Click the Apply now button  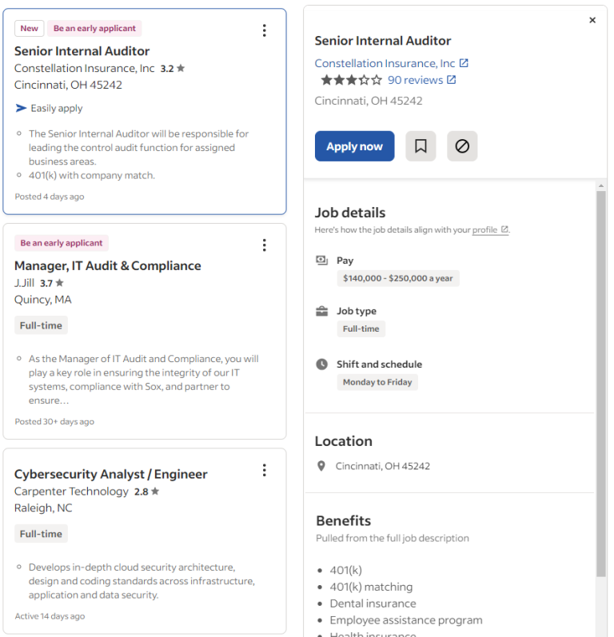354,145
